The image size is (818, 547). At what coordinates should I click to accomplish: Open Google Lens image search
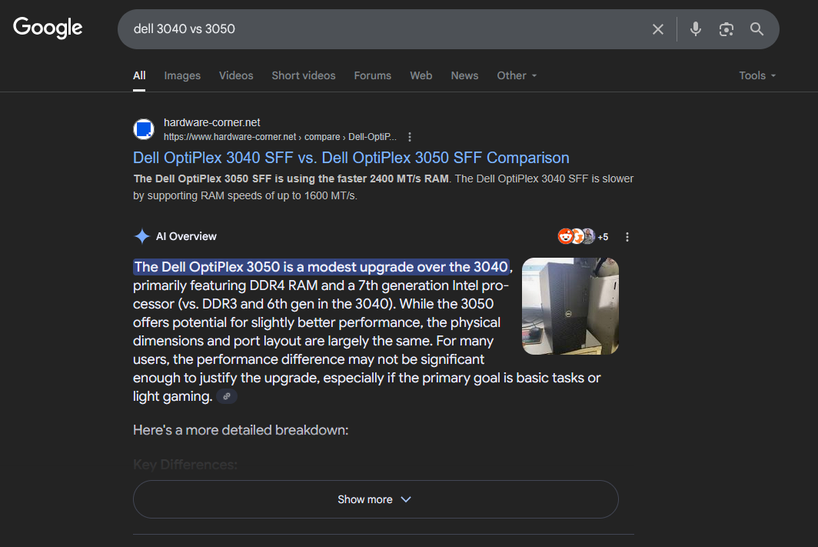pyautogui.click(x=727, y=29)
